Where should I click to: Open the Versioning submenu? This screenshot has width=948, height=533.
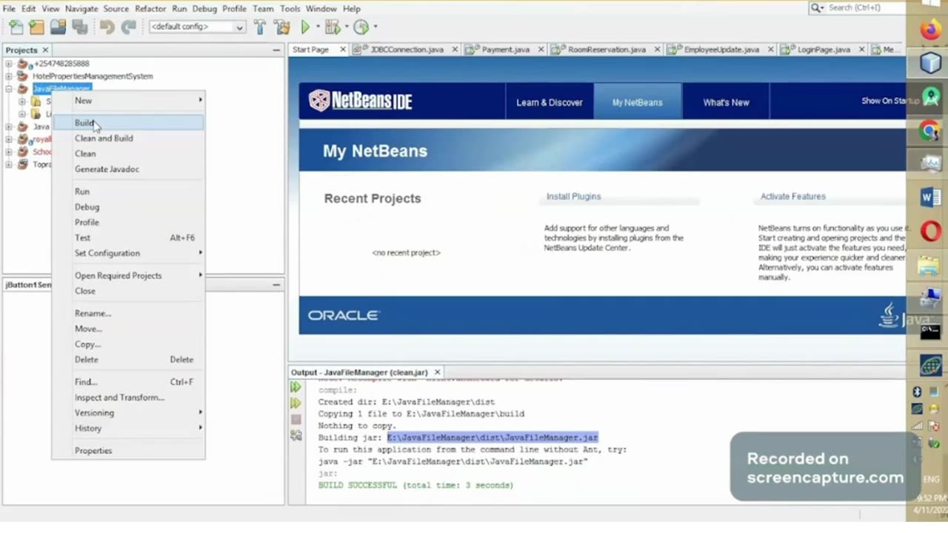coord(128,412)
